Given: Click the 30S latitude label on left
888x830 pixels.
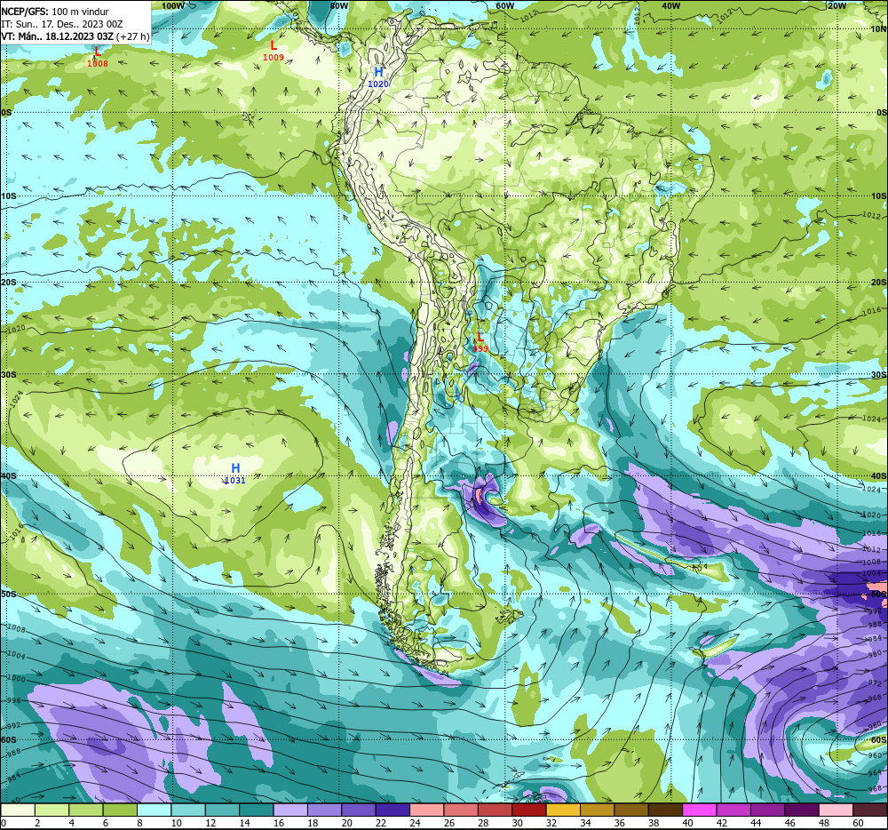Looking at the screenshot, I should point(9,374).
